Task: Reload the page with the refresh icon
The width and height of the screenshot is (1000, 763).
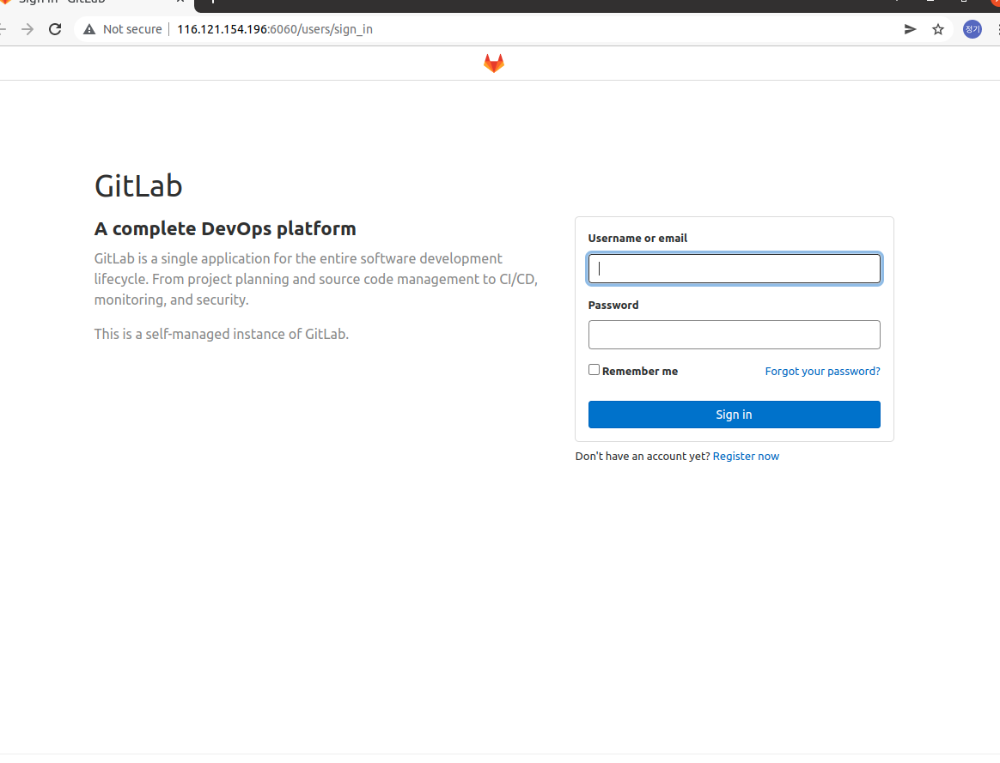Action: 56,29
